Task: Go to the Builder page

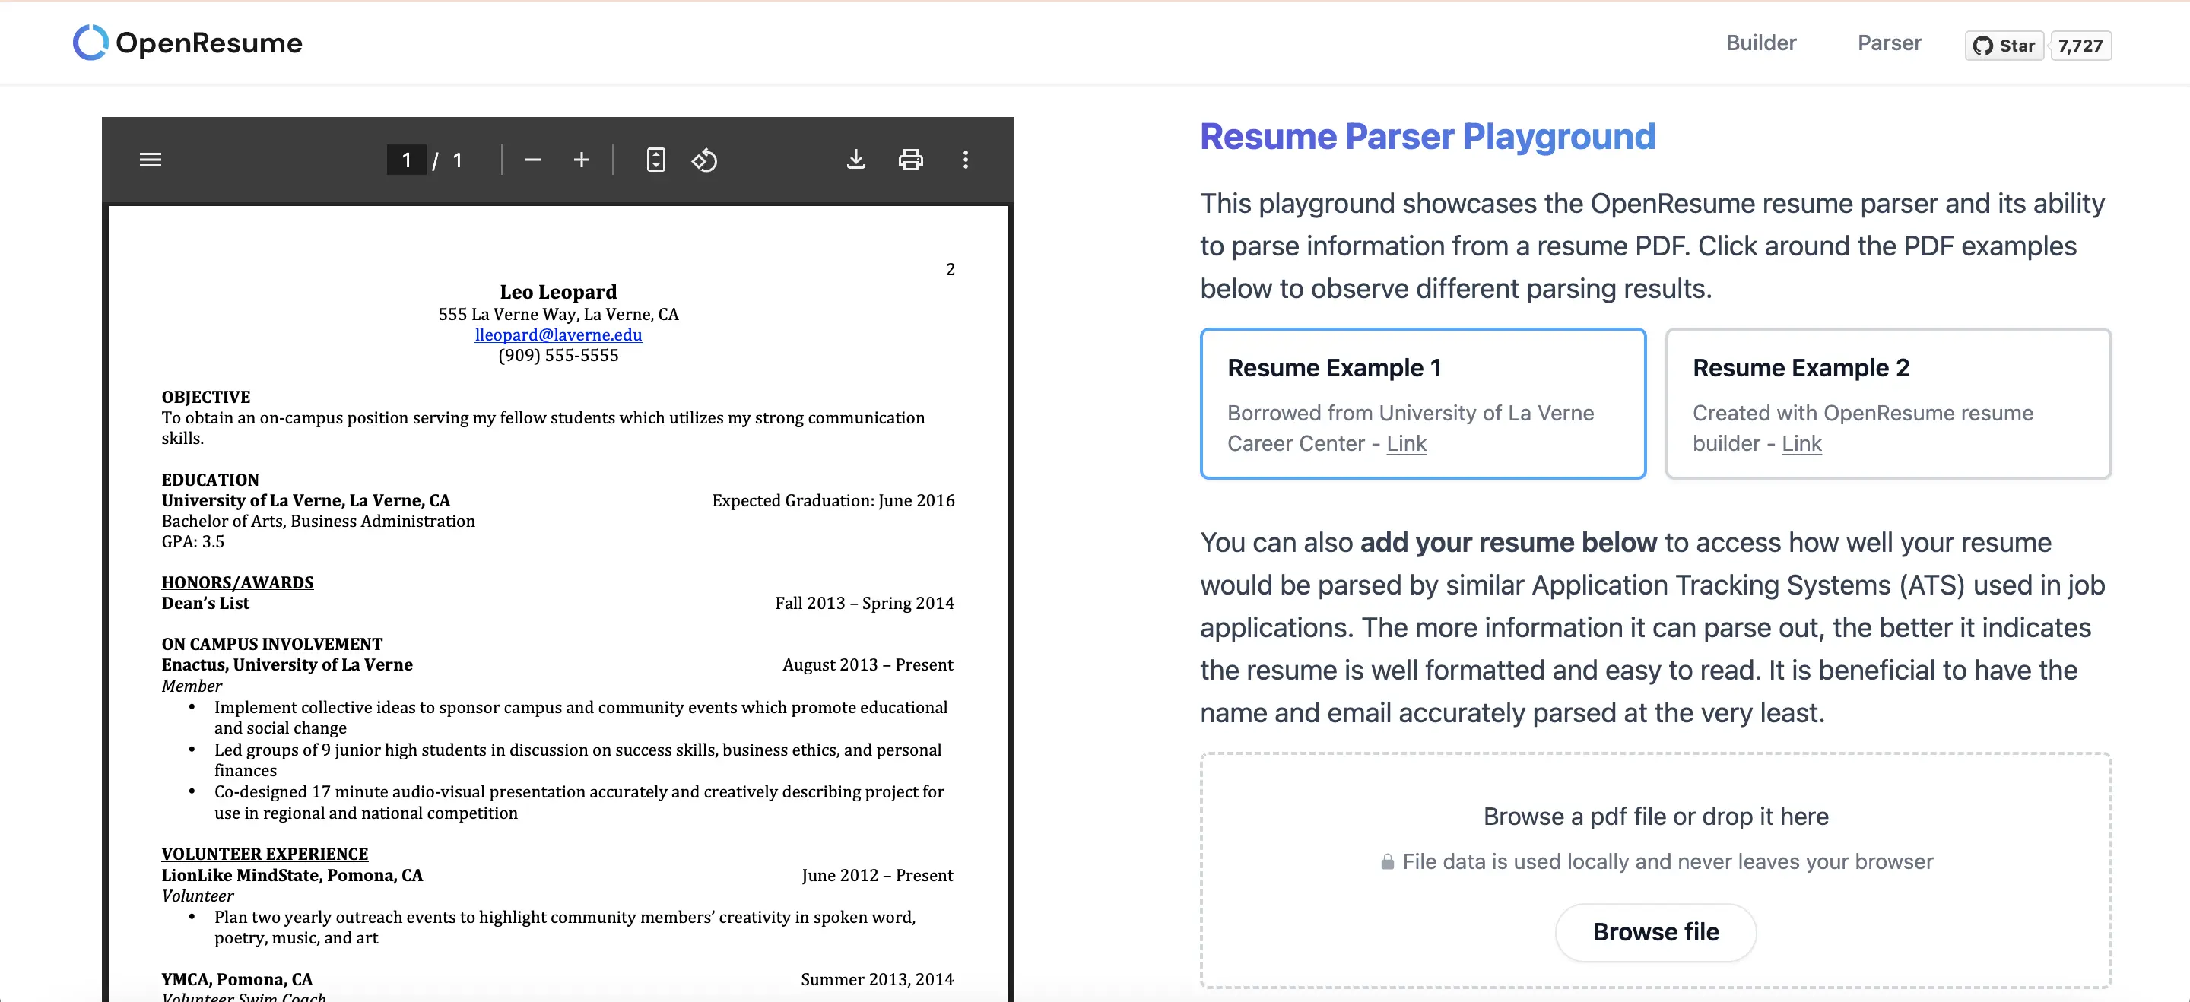Action: [x=1760, y=43]
